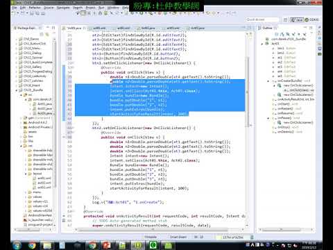
Task: Click the Java perspective button
Action: pos(297,19)
